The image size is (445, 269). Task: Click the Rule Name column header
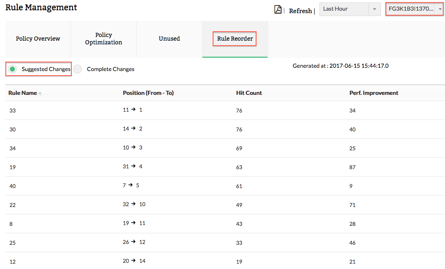coord(23,93)
